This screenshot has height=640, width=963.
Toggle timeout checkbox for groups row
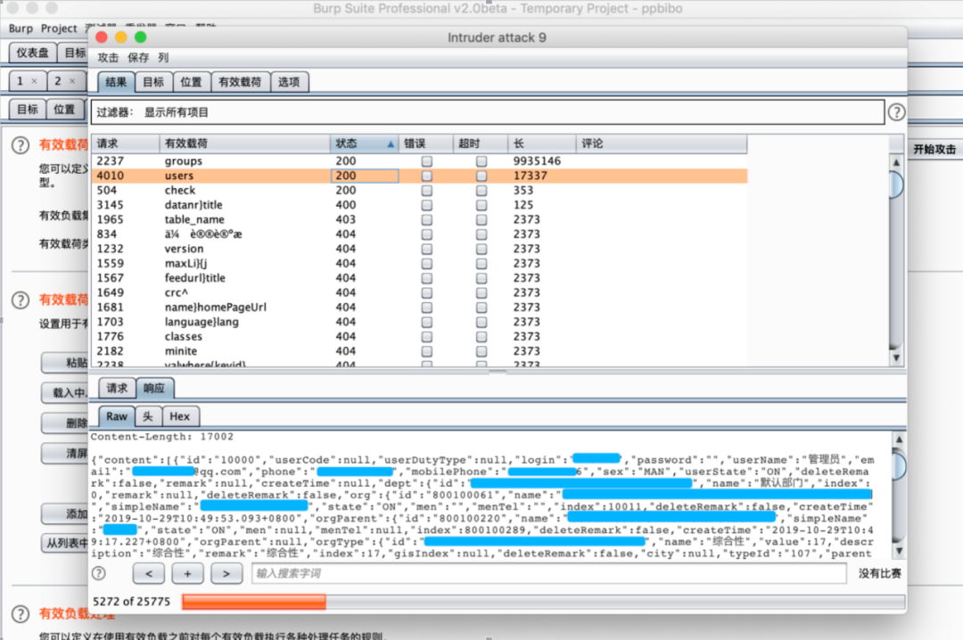(481, 161)
